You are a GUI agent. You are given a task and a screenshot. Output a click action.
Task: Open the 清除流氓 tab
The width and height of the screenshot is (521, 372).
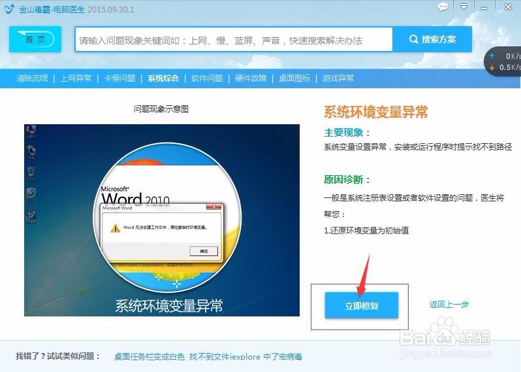pyautogui.click(x=32, y=78)
